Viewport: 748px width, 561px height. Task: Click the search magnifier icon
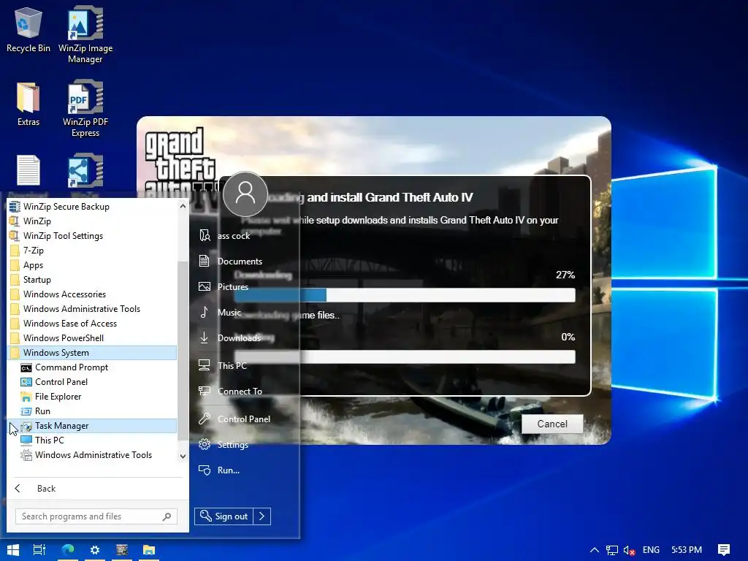[x=167, y=516]
